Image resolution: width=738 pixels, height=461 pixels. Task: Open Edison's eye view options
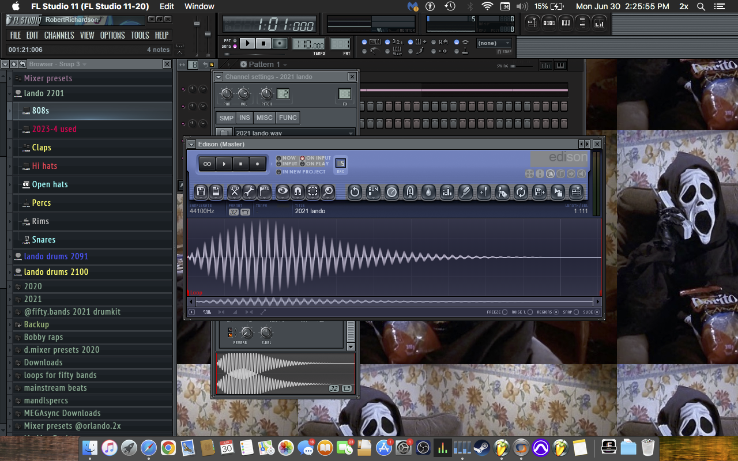(x=283, y=192)
